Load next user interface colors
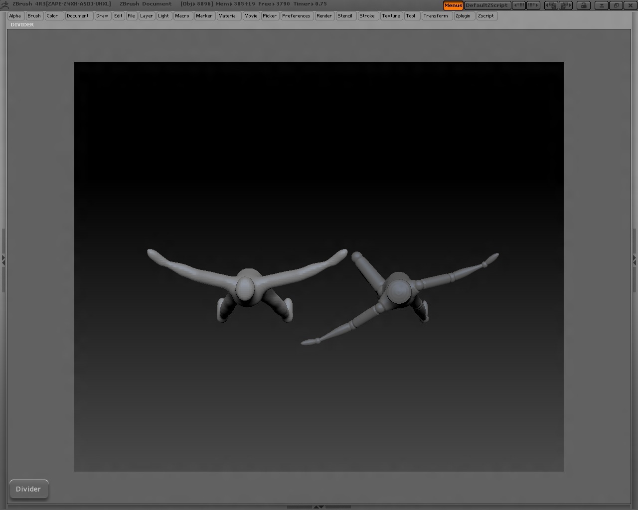 [x=533, y=5]
